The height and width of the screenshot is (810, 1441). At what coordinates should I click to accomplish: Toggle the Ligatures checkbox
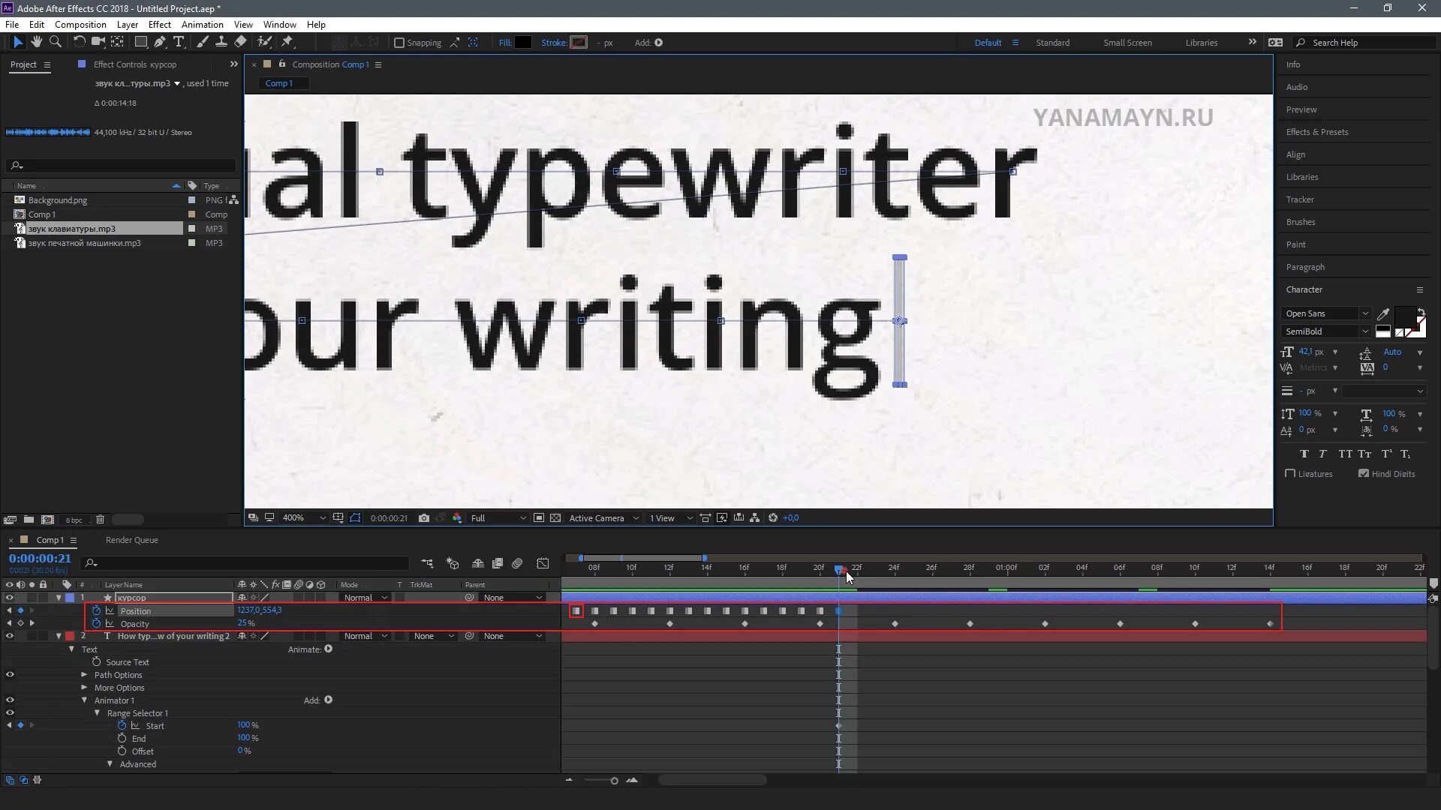(1290, 473)
